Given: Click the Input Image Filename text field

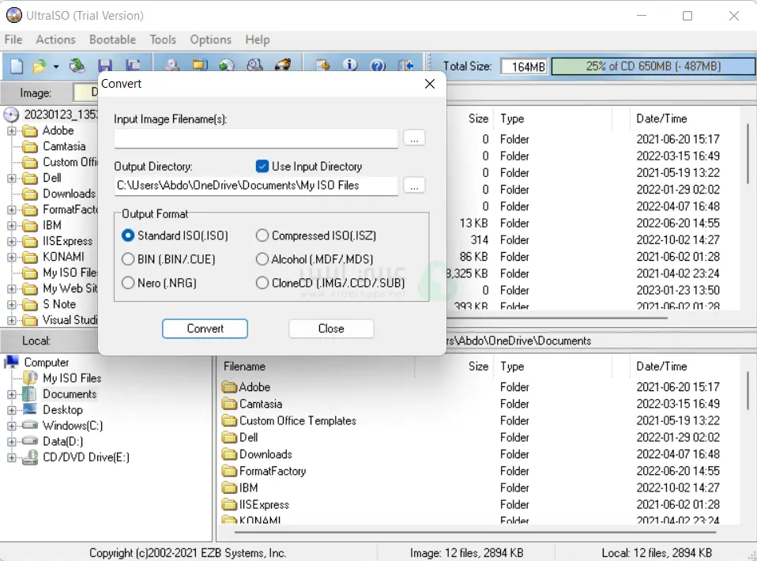Looking at the screenshot, I should [x=256, y=139].
